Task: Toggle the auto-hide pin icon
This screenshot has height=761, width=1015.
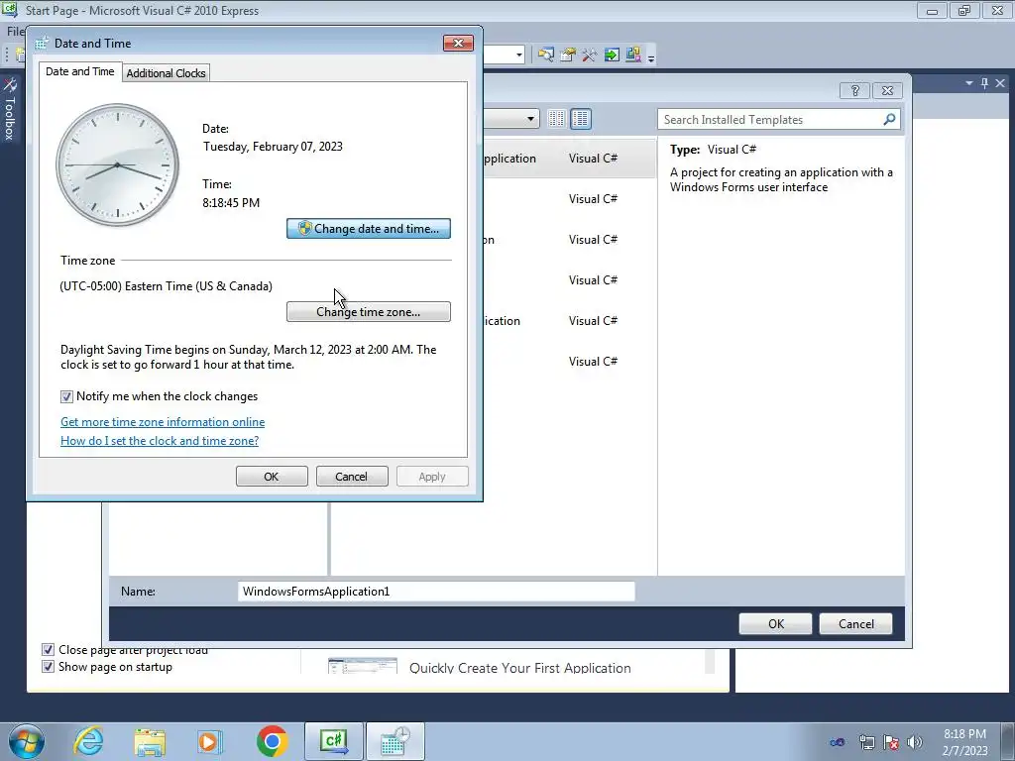Action: coord(984,83)
